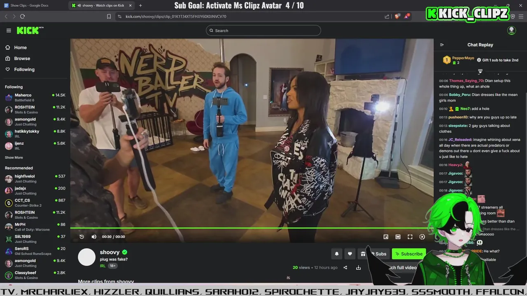This screenshot has width=527, height=296.
Task: Open SilL1989 recommended channel
Action: tap(35, 239)
